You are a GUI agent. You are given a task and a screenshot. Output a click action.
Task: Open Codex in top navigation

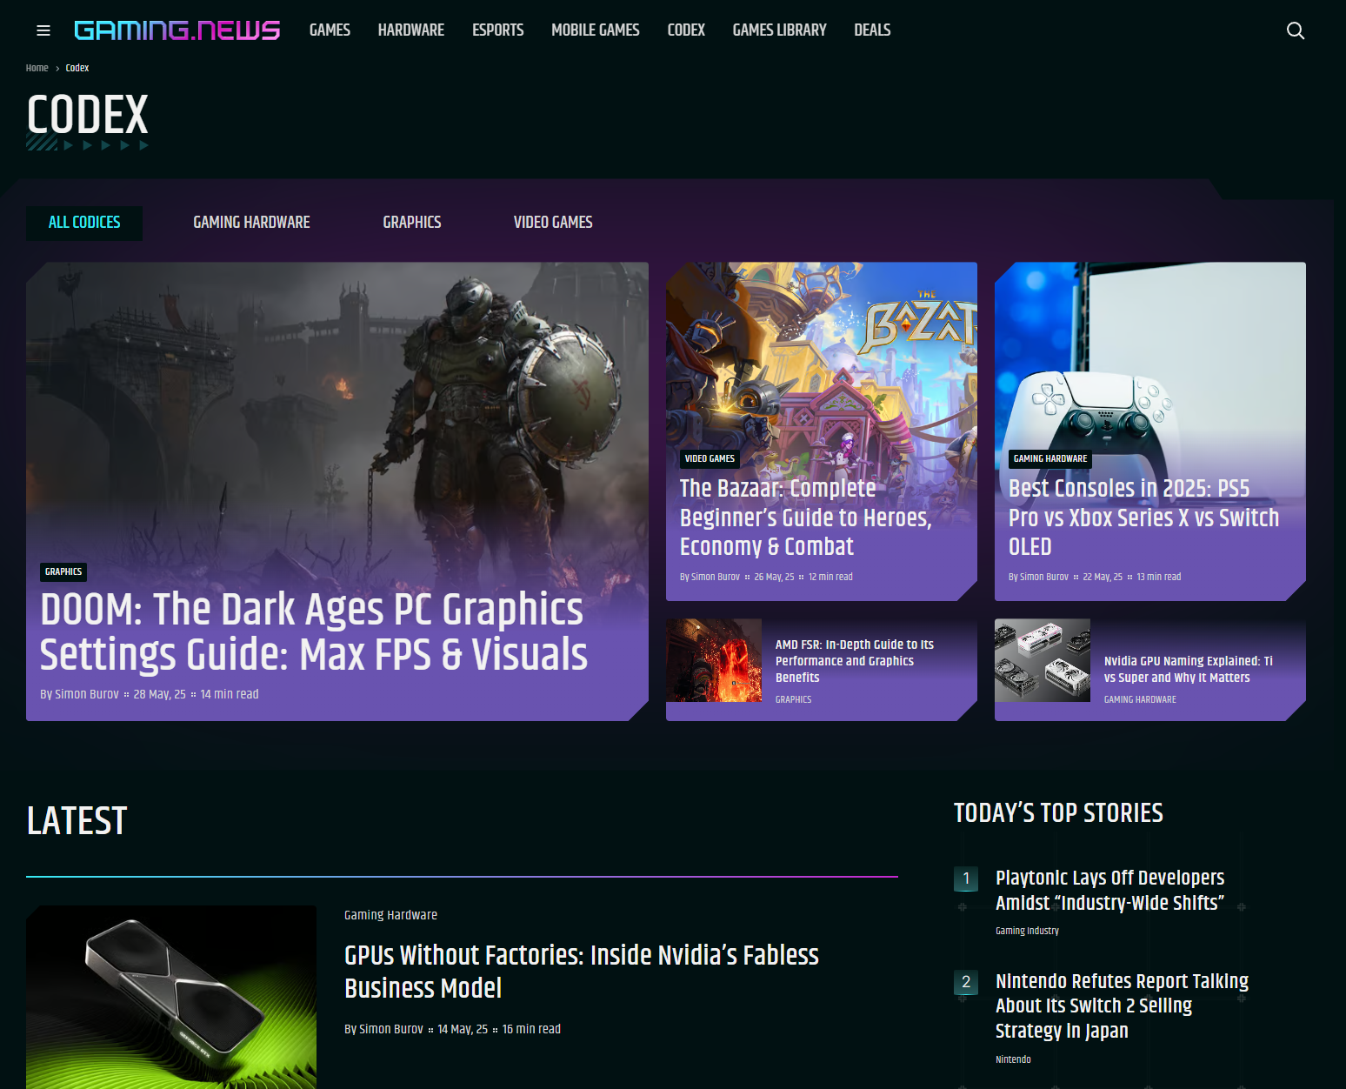point(686,30)
